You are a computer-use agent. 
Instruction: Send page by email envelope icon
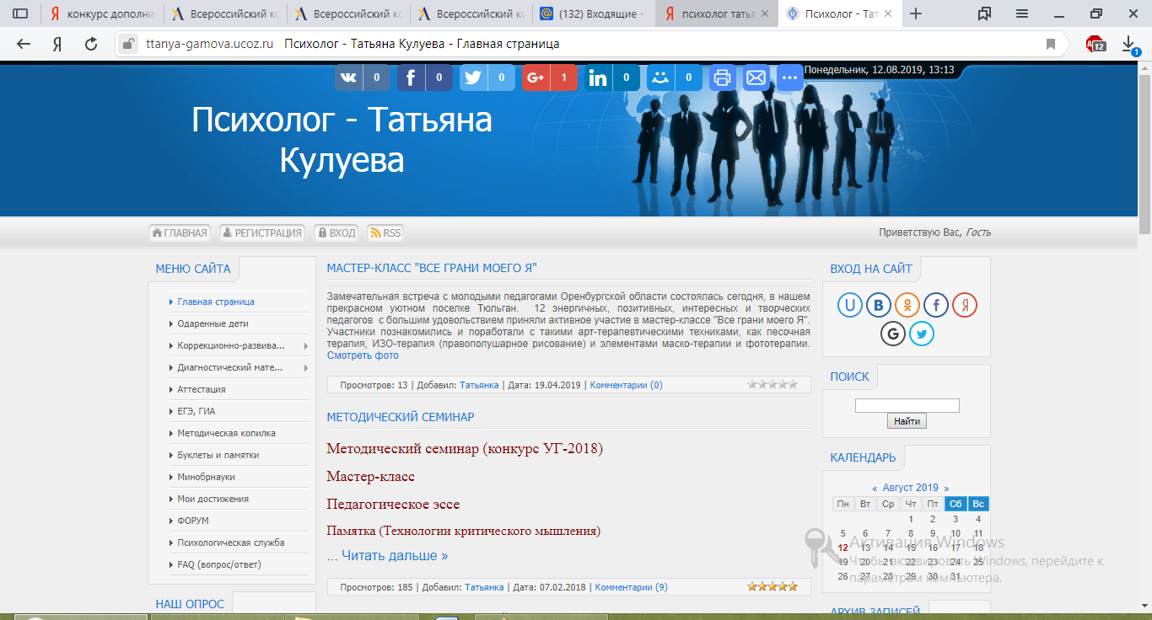coord(756,77)
